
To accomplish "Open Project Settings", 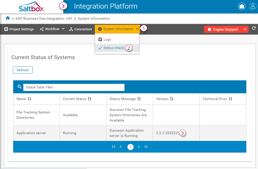I will coord(19,29).
